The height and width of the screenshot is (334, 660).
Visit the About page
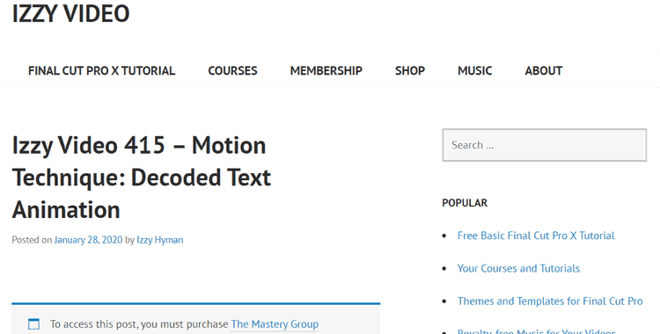pos(544,70)
